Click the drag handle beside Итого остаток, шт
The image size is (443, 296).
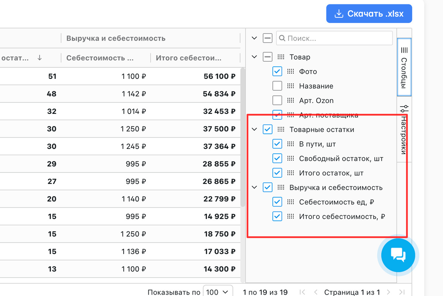tap(290, 173)
